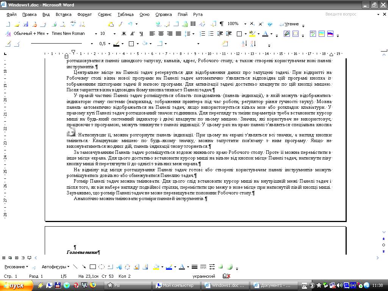388x291 pixels.
Task: Toggle bold formatting (Ж)
Action: pyautogui.click(x=124, y=34)
